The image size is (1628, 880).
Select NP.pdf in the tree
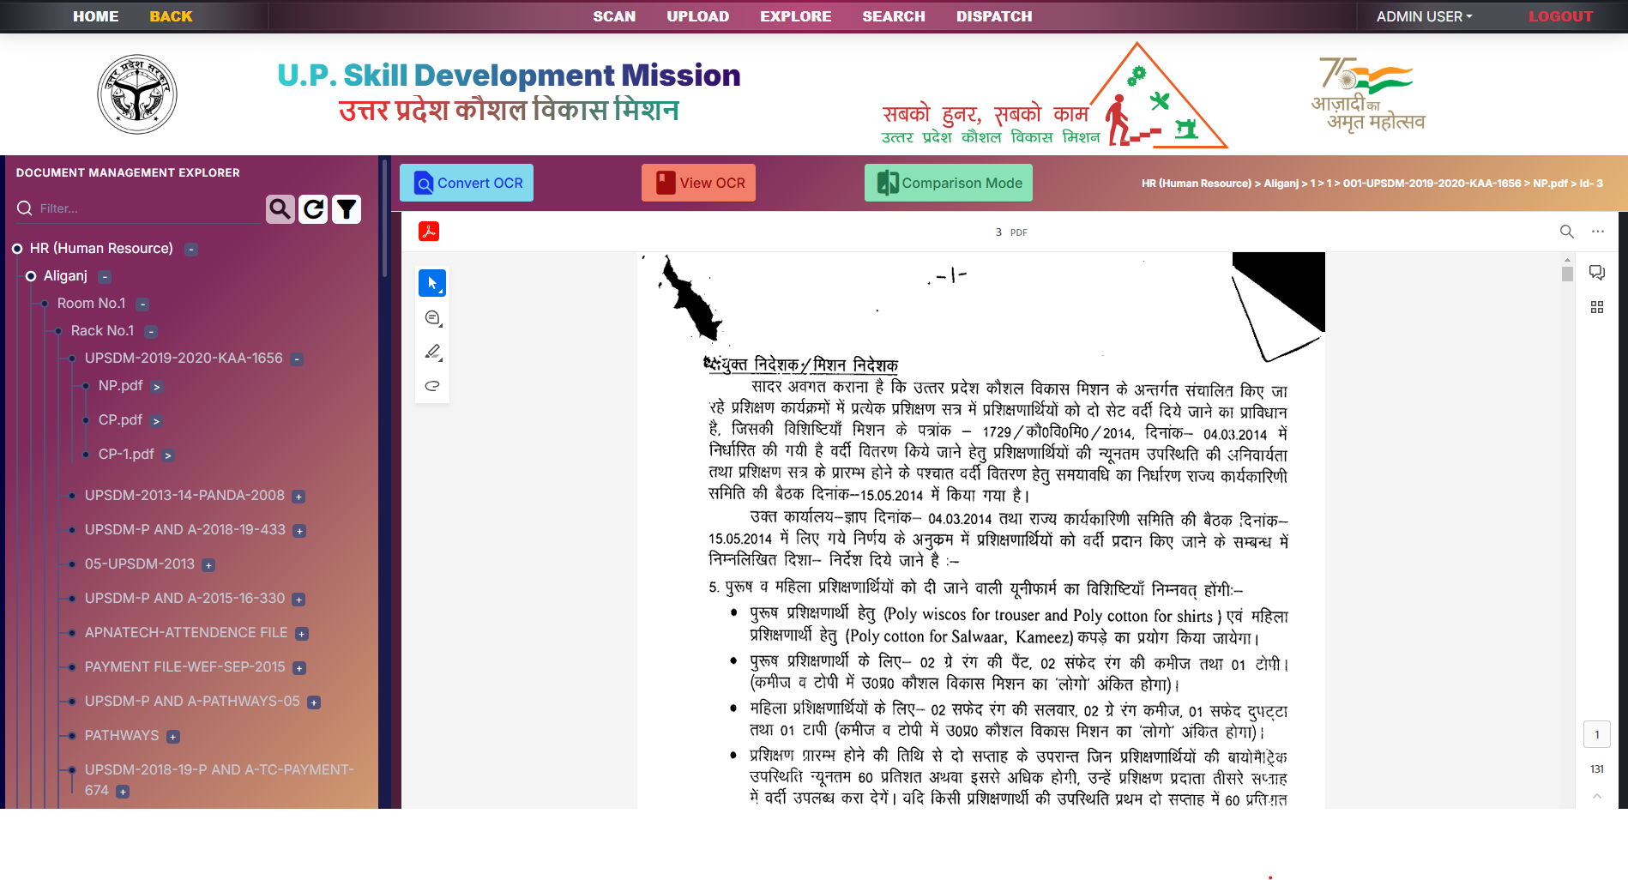coord(120,386)
